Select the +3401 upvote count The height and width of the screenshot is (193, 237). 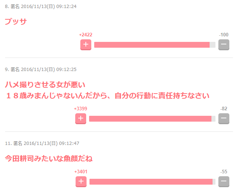tap(81, 172)
